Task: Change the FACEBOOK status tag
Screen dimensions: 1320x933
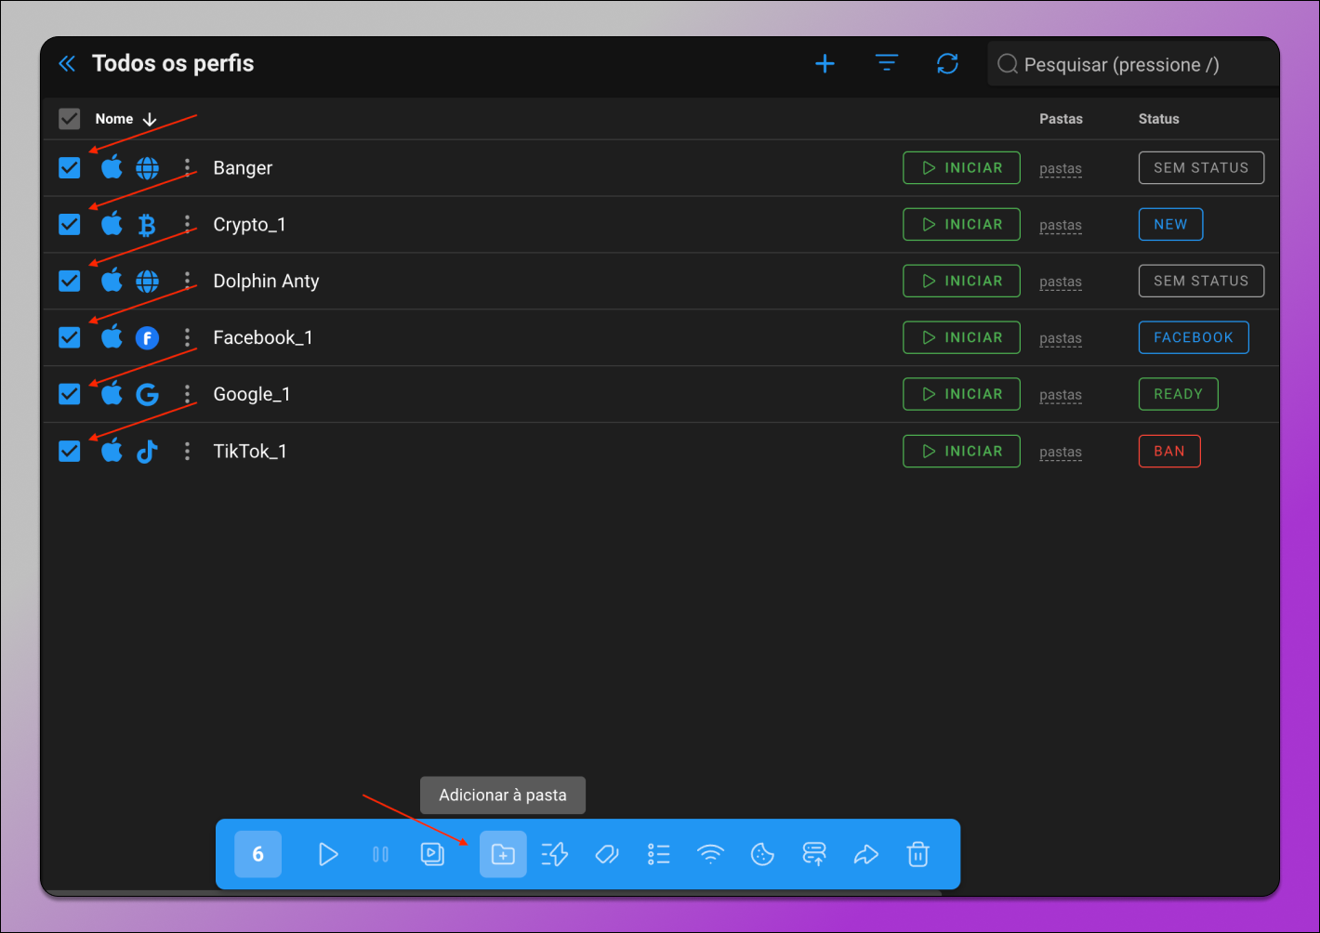Action: 1194,337
